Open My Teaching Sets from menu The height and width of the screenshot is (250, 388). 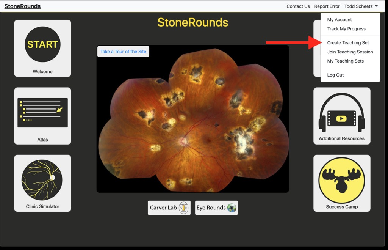(x=345, y=61)
